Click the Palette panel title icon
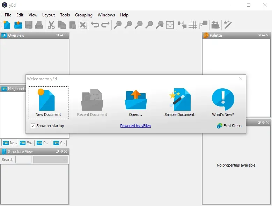The height and width of the screenshot is (206, 272). coord(206,35)
